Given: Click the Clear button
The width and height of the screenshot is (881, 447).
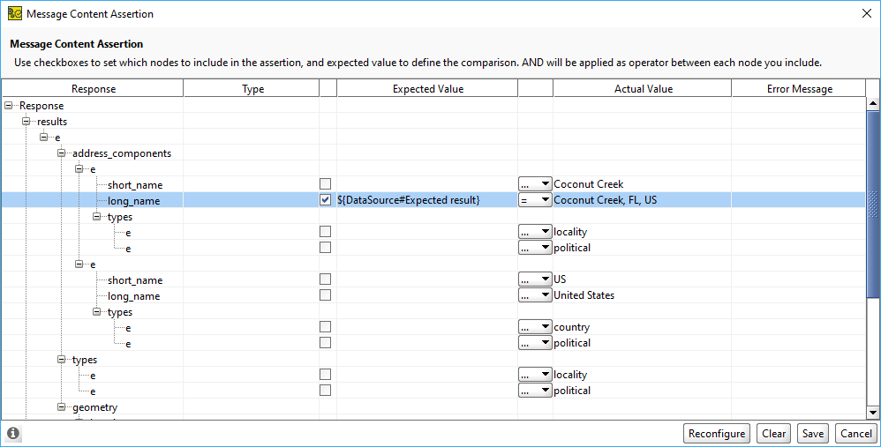Looking at the screenshot, I should (x=774, y=434).
